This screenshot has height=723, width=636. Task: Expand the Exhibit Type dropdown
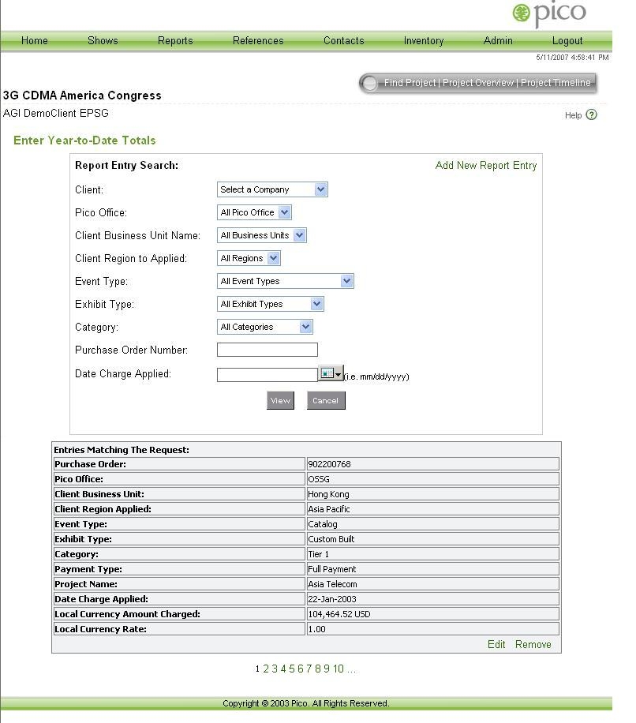[271, 305]
